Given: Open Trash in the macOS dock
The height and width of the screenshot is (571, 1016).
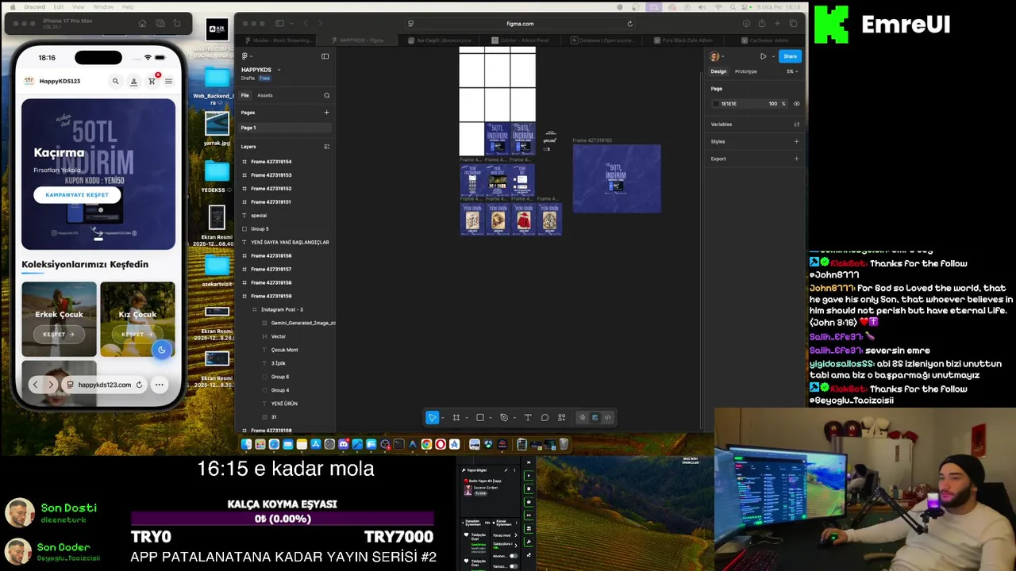Looking at the screenshot, I should pos(564,444).
